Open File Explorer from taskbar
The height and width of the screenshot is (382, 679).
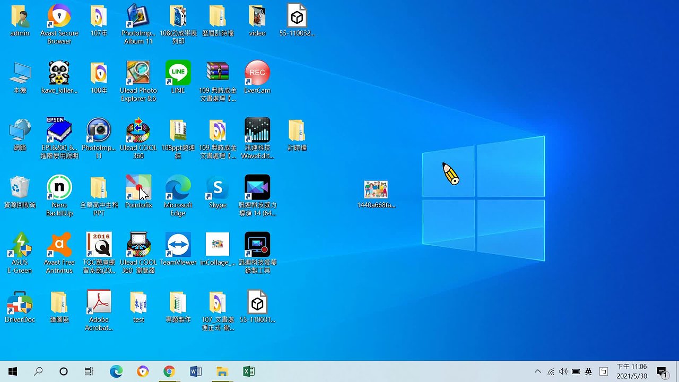222,371
